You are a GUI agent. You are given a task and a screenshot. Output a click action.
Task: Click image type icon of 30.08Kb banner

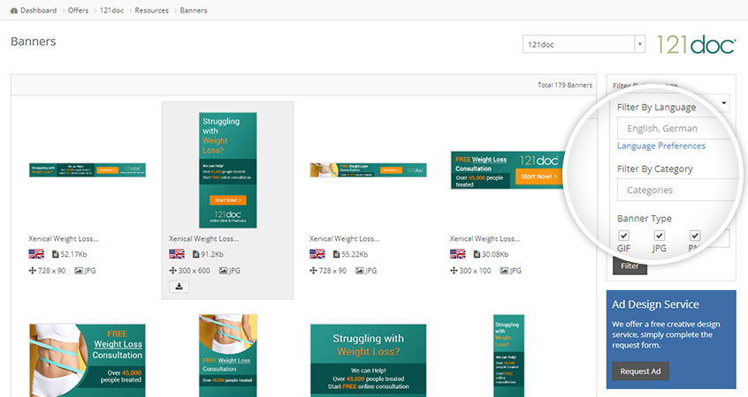504,270
